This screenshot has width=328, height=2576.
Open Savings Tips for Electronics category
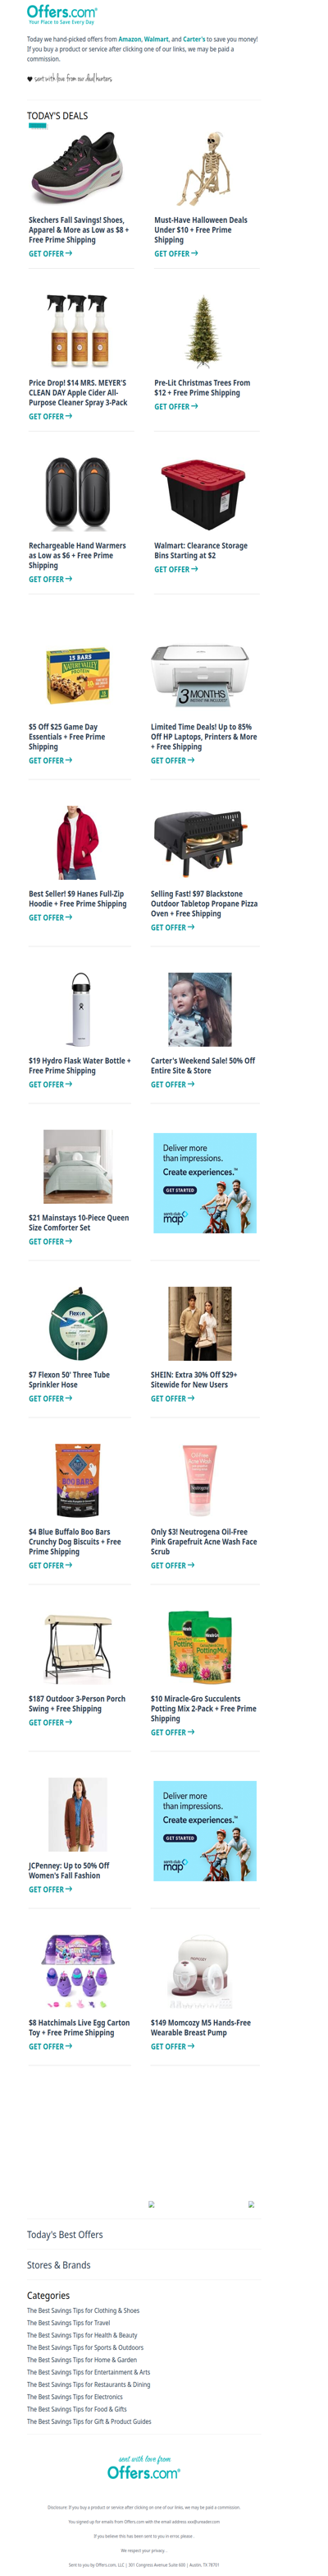(75, 2397)
